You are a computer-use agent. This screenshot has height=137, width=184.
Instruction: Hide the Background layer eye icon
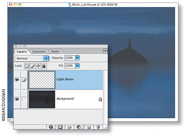(x=17, y=99)
